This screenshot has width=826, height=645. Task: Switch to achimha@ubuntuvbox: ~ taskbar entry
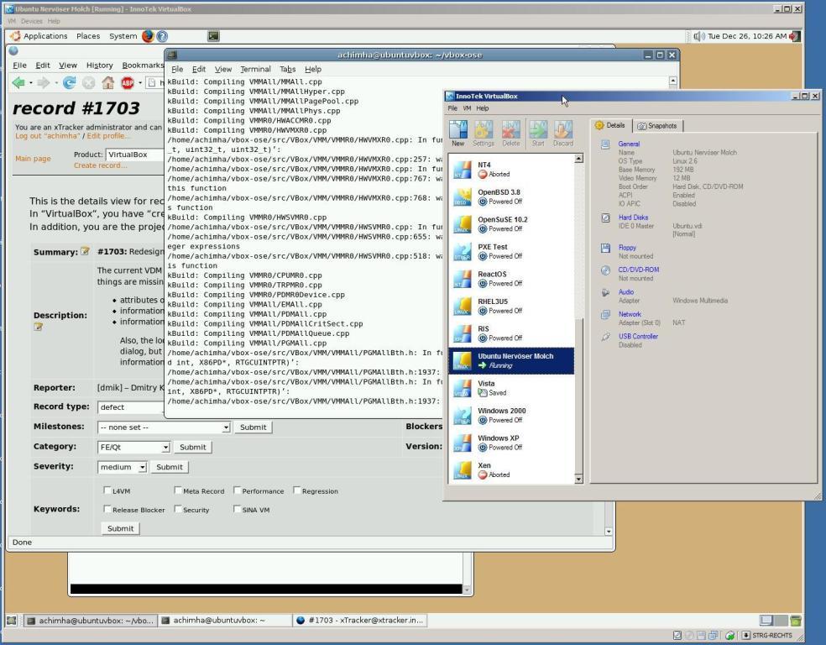tap(225, 621)
